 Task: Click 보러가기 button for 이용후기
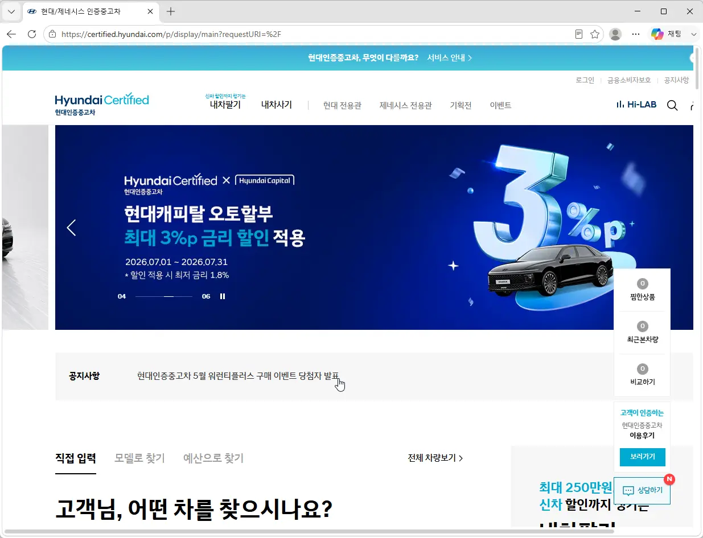point(642,457)
